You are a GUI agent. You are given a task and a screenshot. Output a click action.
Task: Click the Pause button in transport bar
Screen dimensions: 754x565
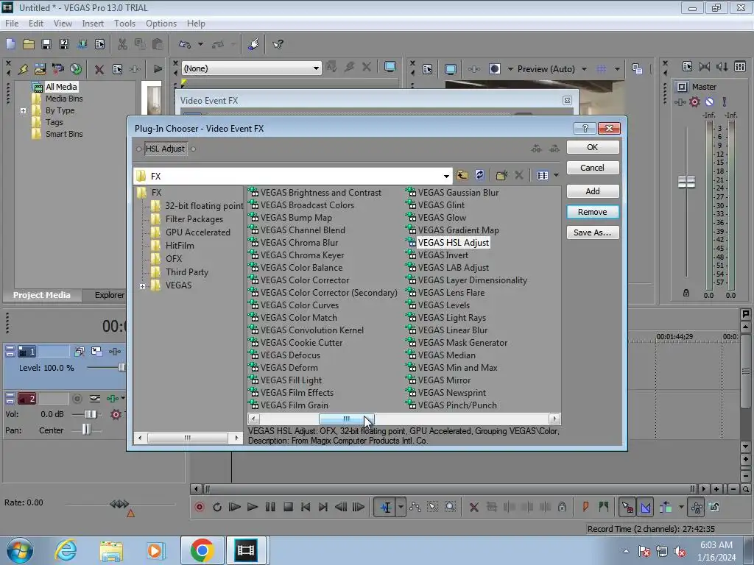click(270, 507)
